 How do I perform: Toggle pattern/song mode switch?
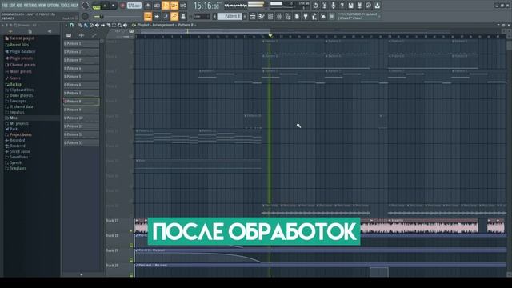96,6
